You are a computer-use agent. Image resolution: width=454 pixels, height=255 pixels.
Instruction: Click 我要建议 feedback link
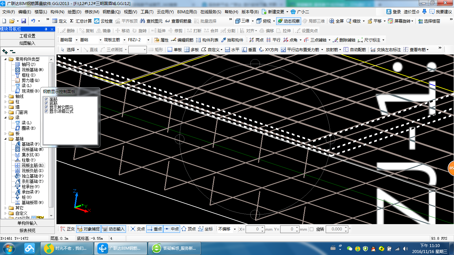tap(441, 12)
